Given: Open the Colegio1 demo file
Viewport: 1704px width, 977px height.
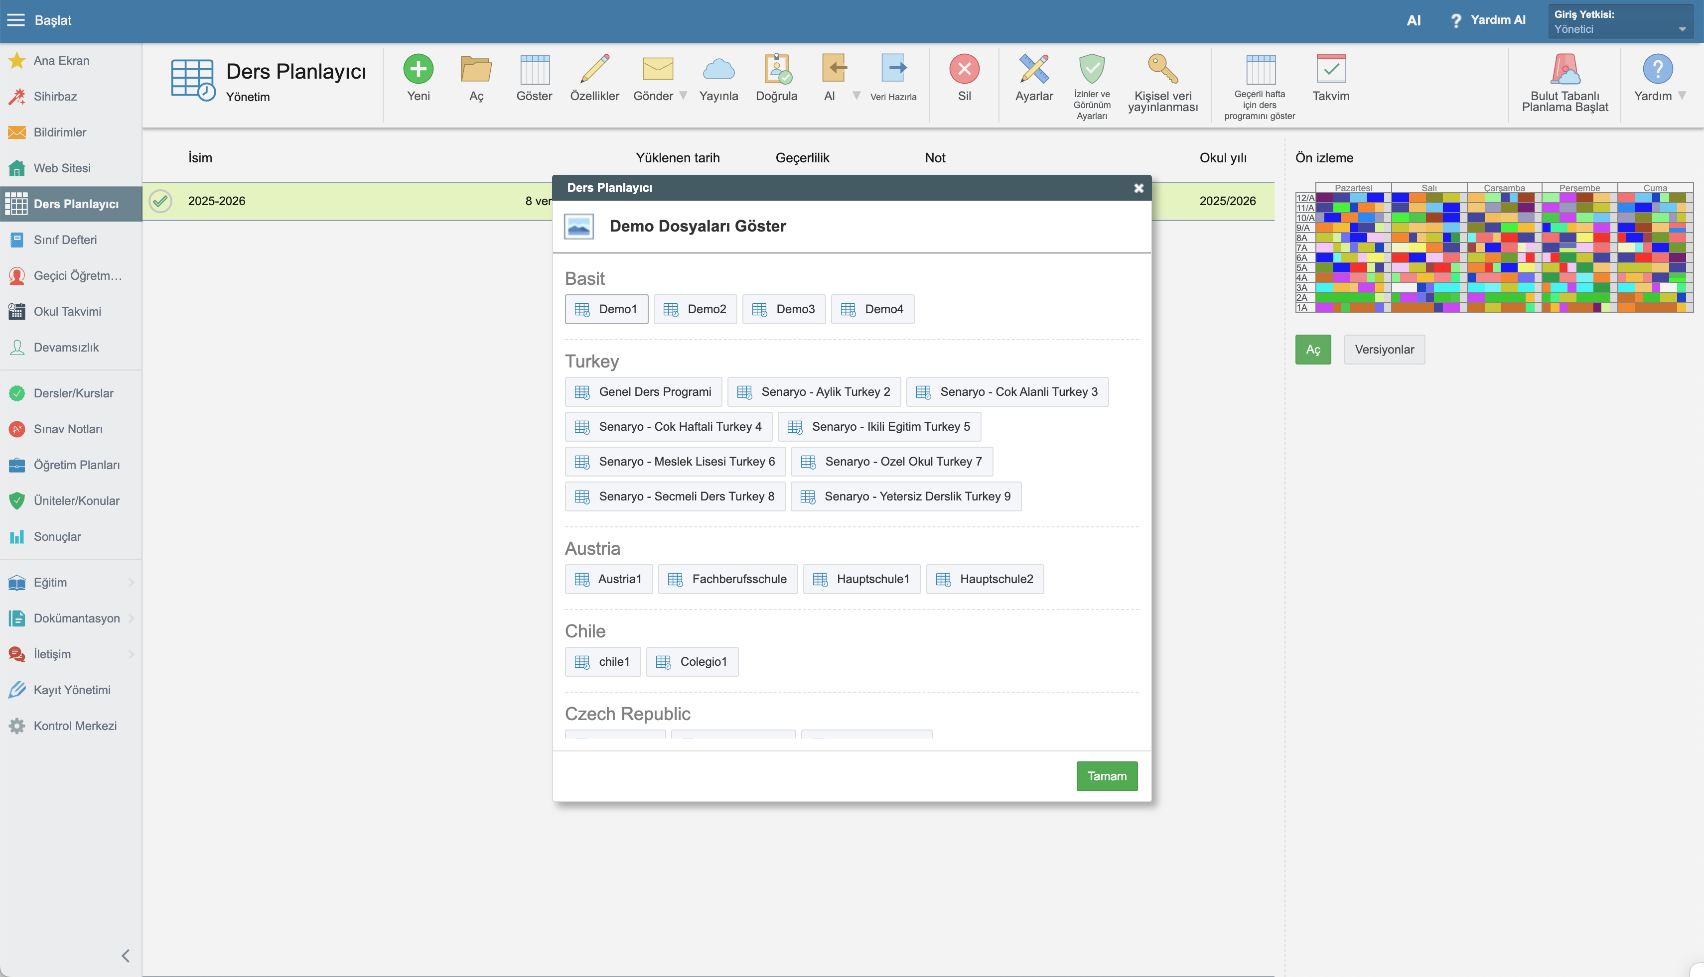Looking at the screenshot, I should click(692, 662).
